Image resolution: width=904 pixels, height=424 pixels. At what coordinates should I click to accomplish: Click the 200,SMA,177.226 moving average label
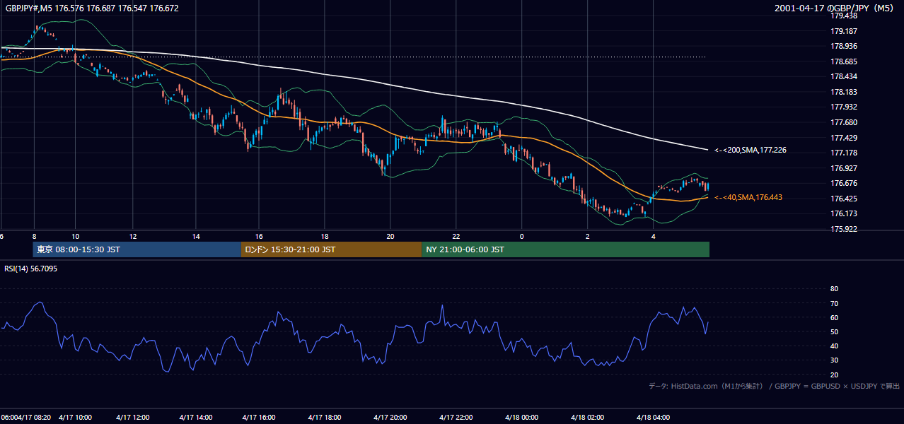(x=751, y=150)
